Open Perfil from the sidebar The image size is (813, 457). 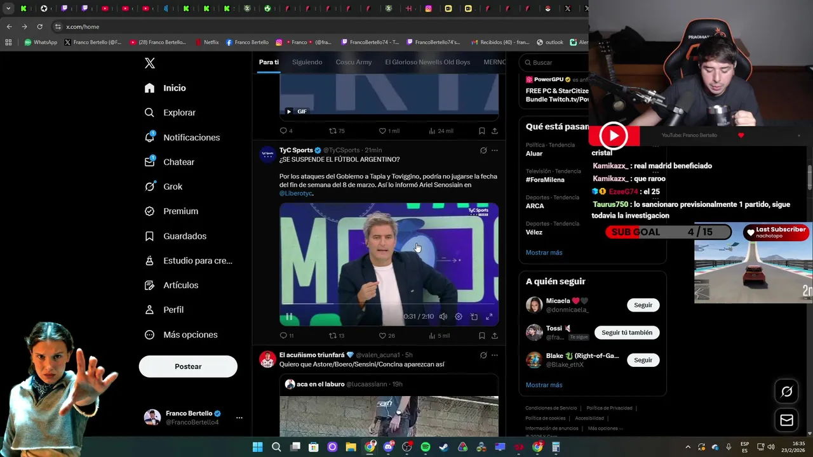164,310
